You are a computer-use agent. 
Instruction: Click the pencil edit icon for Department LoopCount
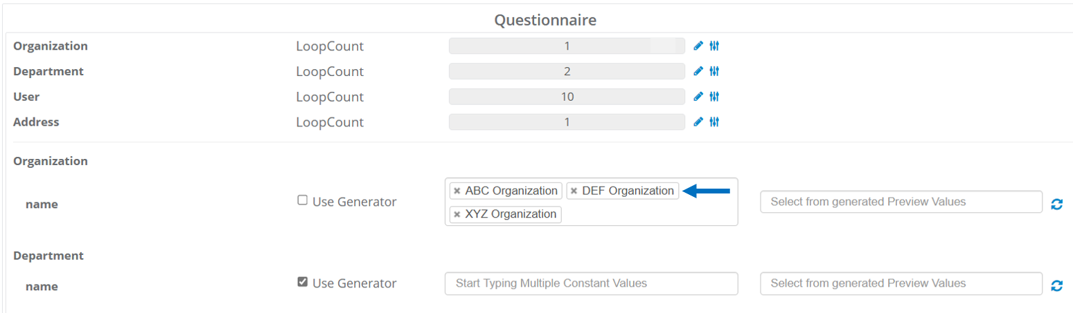(698, 71)
